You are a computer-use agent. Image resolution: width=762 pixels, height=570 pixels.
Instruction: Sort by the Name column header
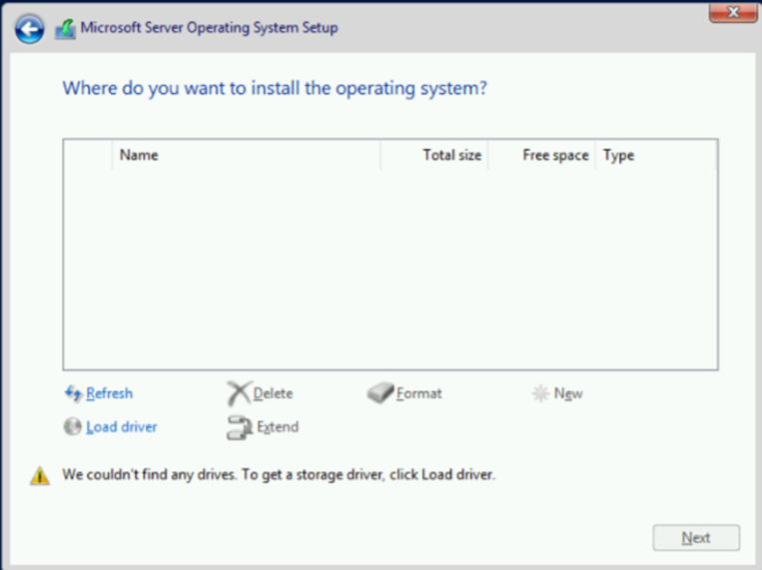[x=247, y=155]
